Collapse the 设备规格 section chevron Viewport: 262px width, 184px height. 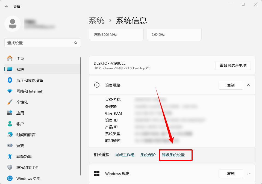[249, 85]
